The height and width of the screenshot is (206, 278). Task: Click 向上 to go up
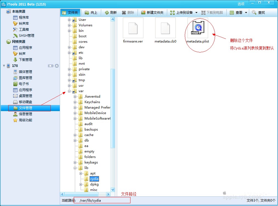point(91,13)
